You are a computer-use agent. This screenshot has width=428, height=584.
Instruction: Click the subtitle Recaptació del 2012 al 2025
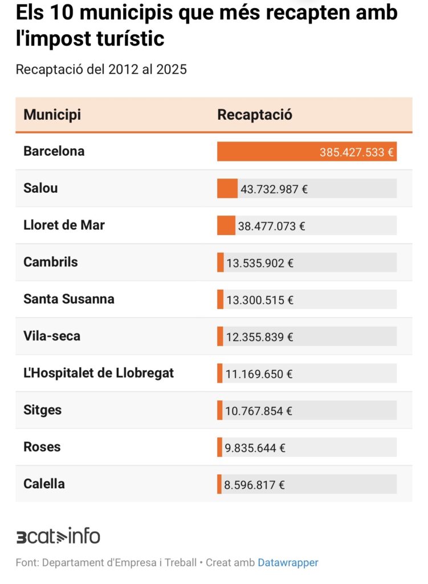pyautogui.click(x=101, y=70)
